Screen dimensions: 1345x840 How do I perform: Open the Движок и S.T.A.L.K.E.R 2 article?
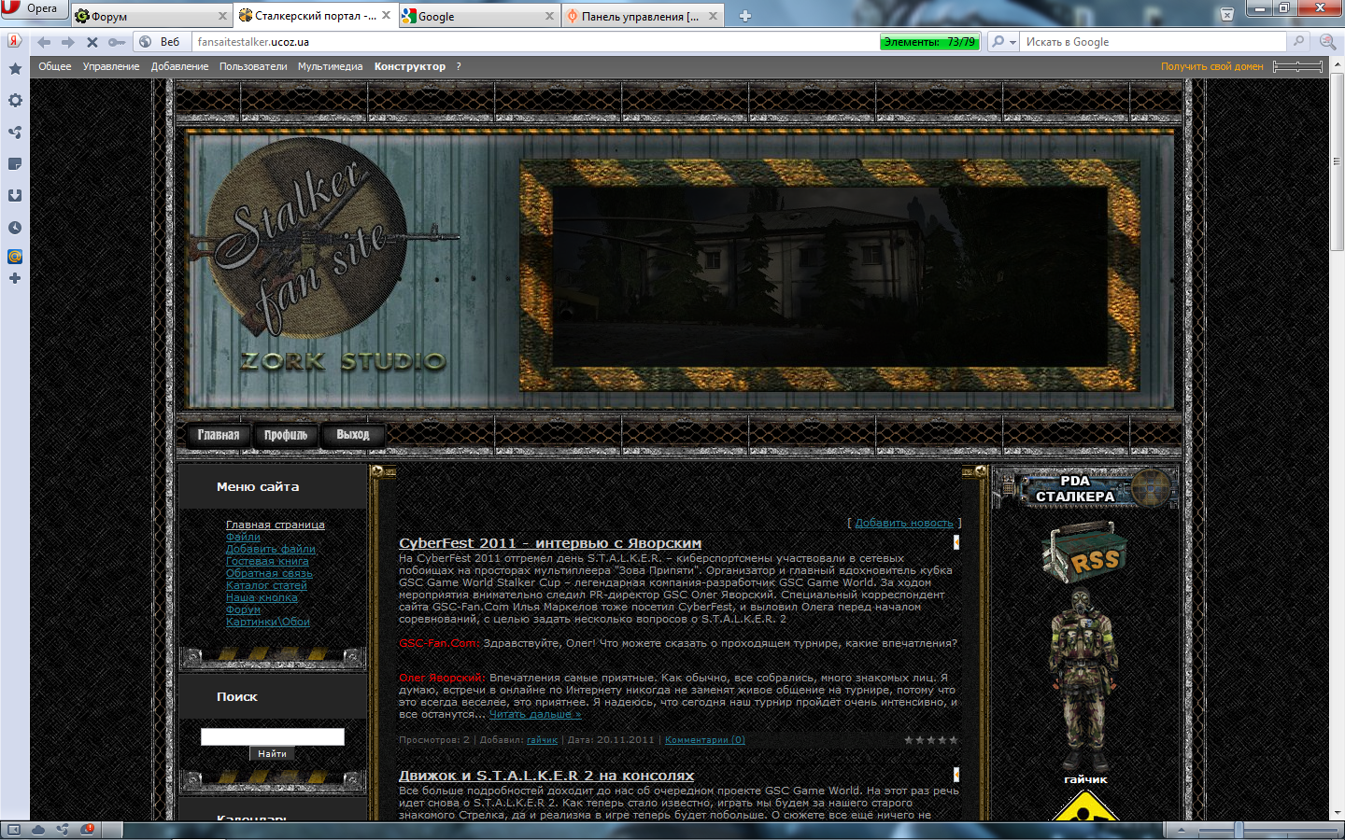coord(546,776)
